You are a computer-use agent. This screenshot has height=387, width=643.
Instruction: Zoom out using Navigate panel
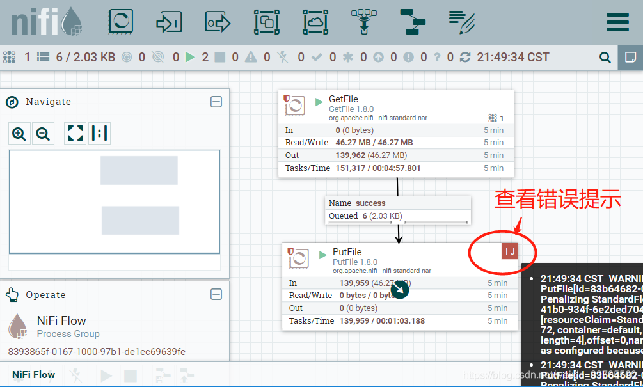43,134
